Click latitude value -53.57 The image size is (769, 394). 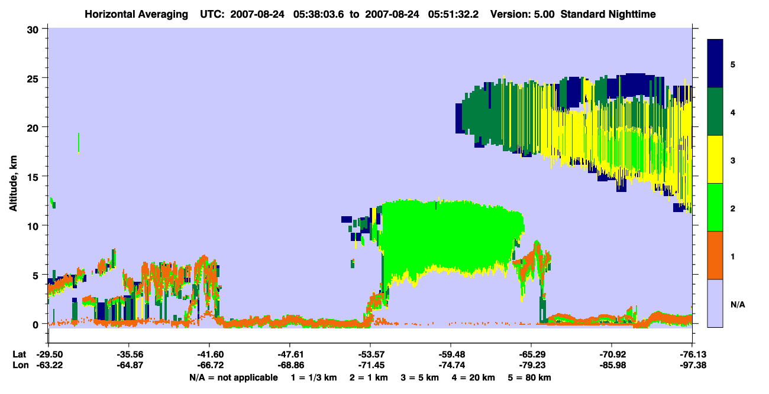click(370, 354)
